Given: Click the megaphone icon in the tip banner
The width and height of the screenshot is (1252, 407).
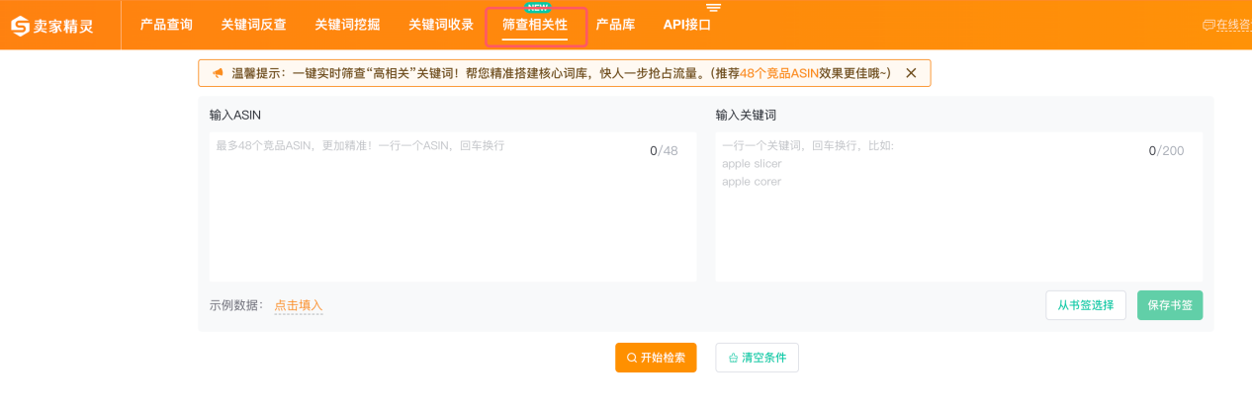Looking at the screenshot, I should click(218, 73).
